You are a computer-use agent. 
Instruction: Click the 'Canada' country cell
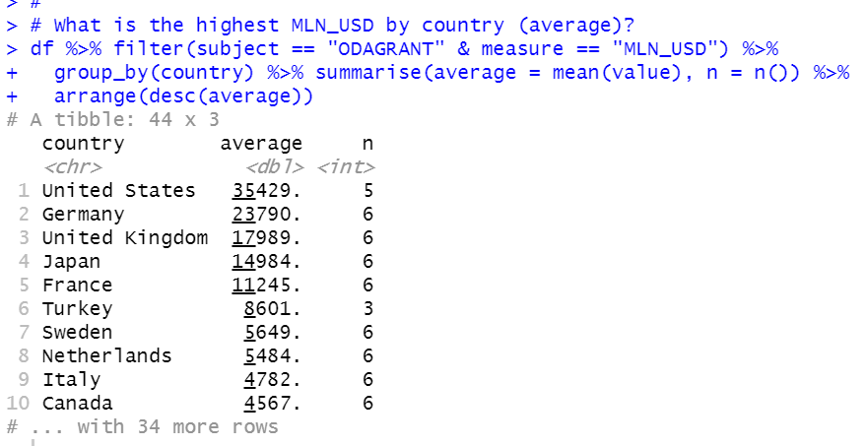tap(77, 404)
